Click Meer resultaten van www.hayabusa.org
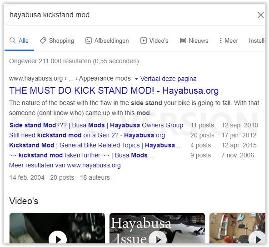This screenshot has height=247, width=269. (x=65, y=165)
